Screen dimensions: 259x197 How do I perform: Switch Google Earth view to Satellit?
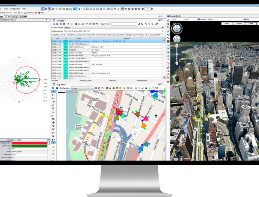tap(239, 24)
